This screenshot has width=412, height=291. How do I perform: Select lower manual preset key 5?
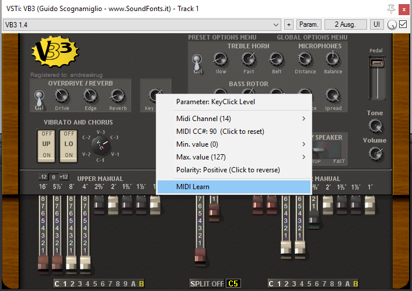[309, 283]
